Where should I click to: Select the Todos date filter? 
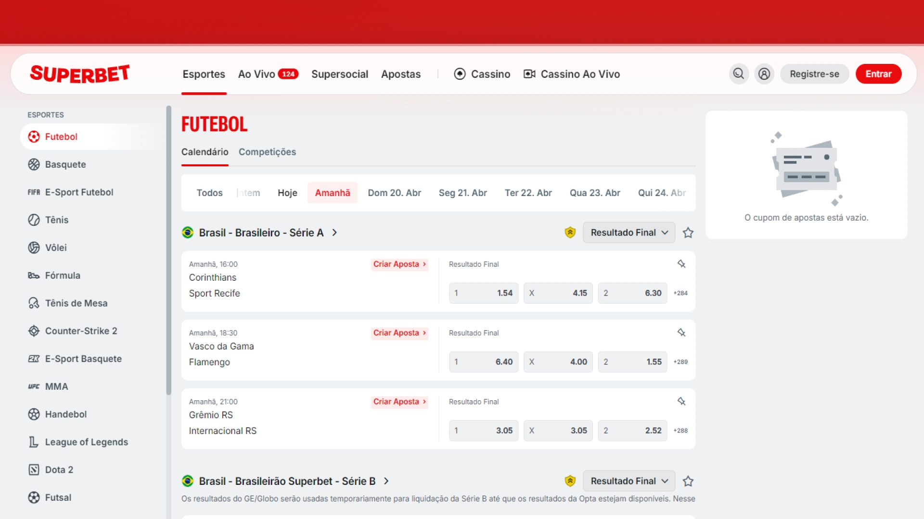tap(209, 193)
